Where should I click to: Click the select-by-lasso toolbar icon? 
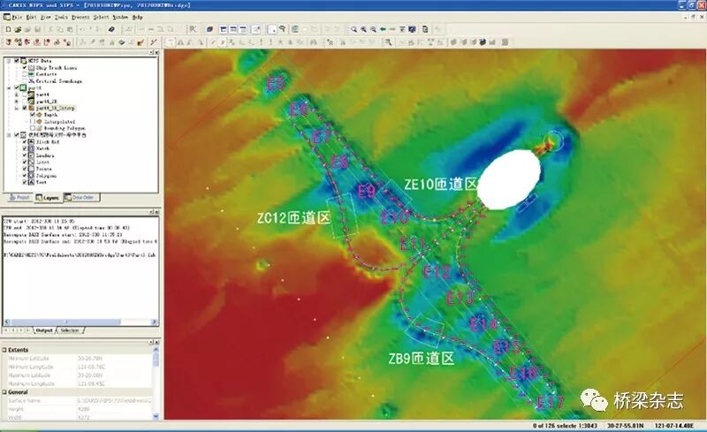point(282,28)
